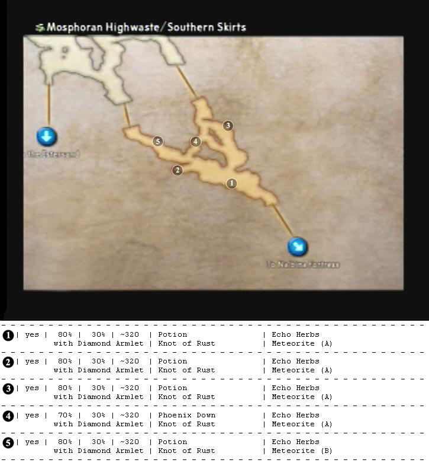This screenshot has height=466, width=429.
Task: Click 'Potion' in row 2
Action: 173,362
